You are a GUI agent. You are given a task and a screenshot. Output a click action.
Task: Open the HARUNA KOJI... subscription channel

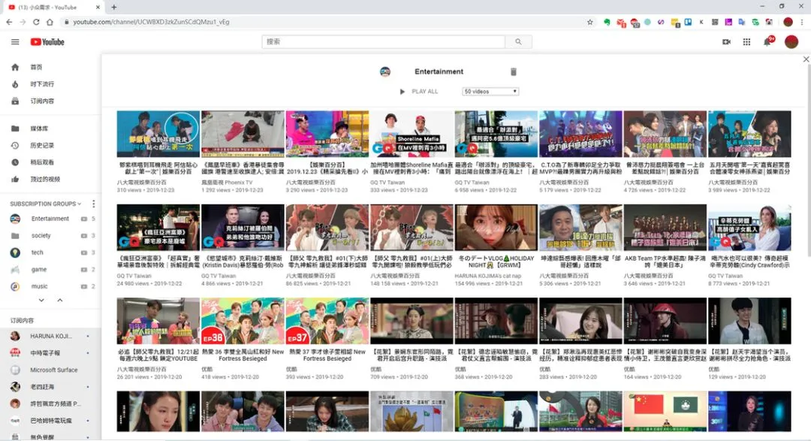coord(50,336)
